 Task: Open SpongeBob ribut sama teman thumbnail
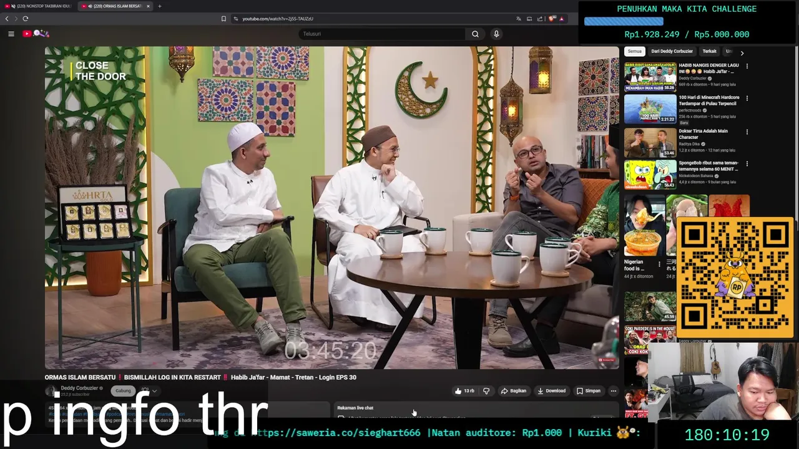pyautogui.click(x=650, y=175)
